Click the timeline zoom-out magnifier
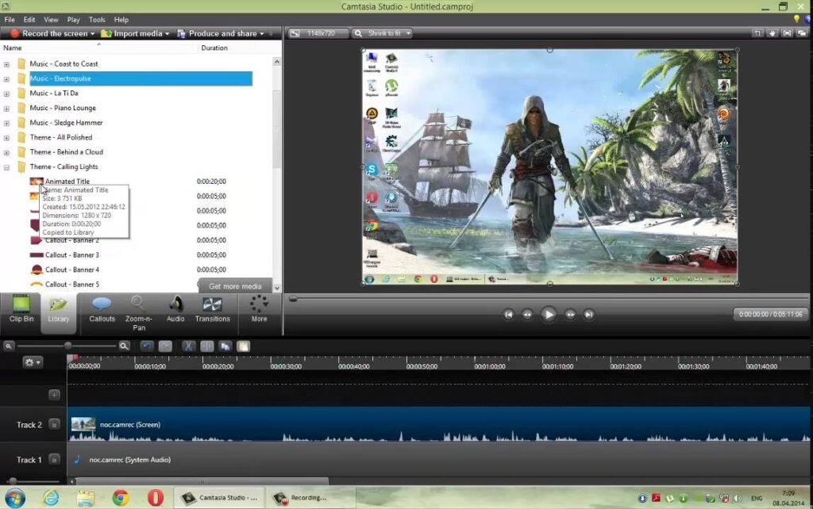Viewport: 813px width, 509px height. pos(9,346)
